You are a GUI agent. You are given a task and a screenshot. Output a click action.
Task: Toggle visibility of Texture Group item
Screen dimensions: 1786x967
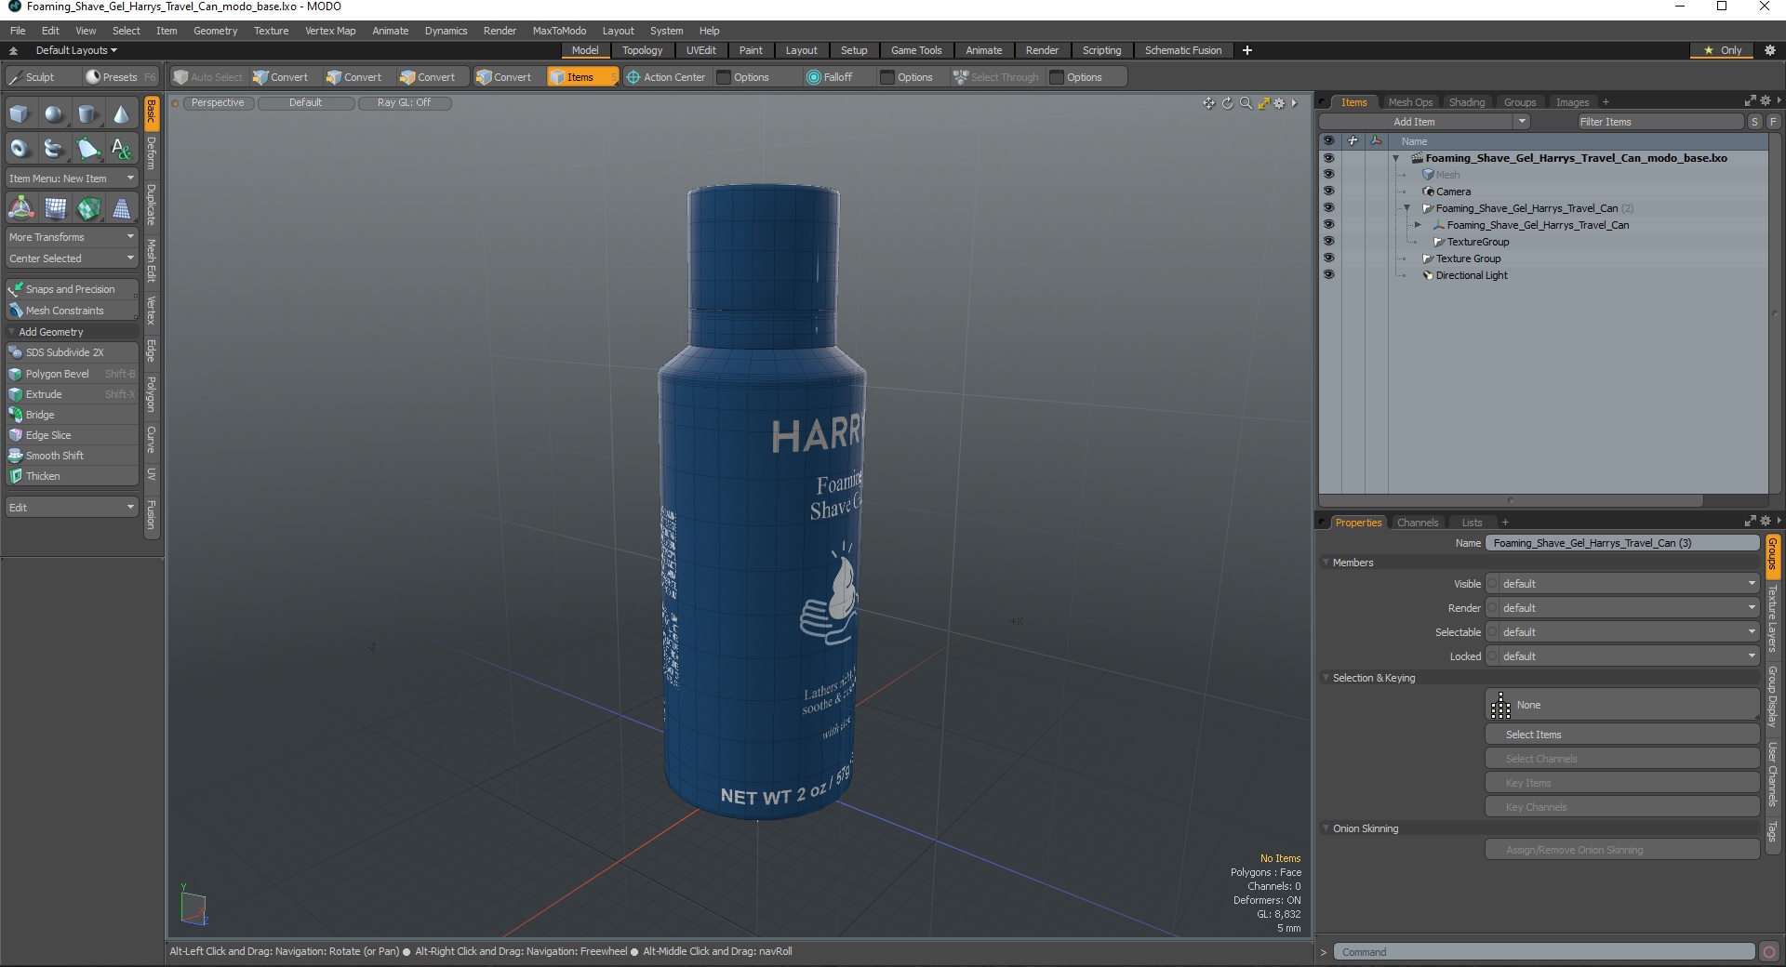click(x=1328, y=258)
